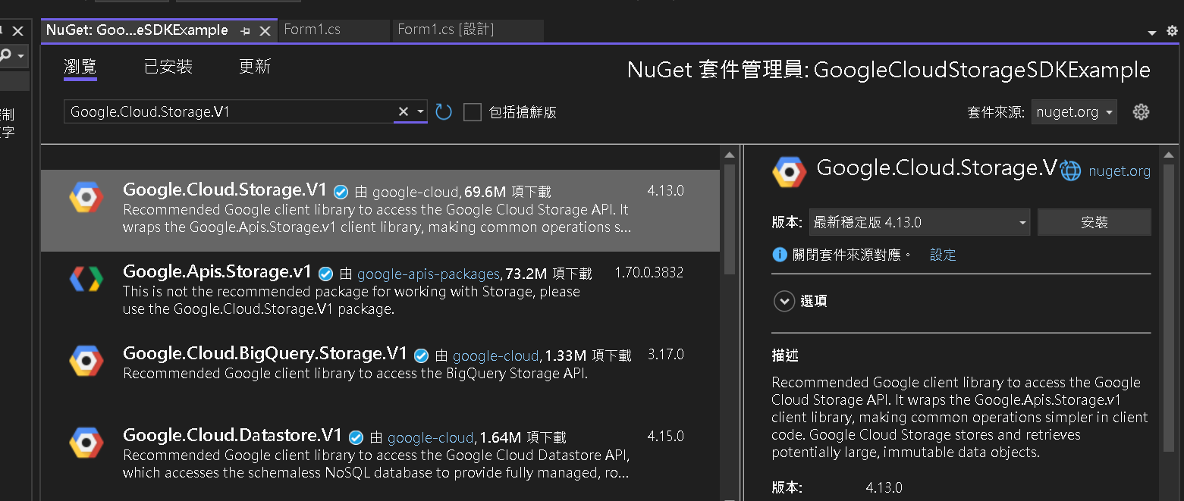Click version 3.17.0 text
This screenshot has width=1184, height=501.
tap(666, 355)
